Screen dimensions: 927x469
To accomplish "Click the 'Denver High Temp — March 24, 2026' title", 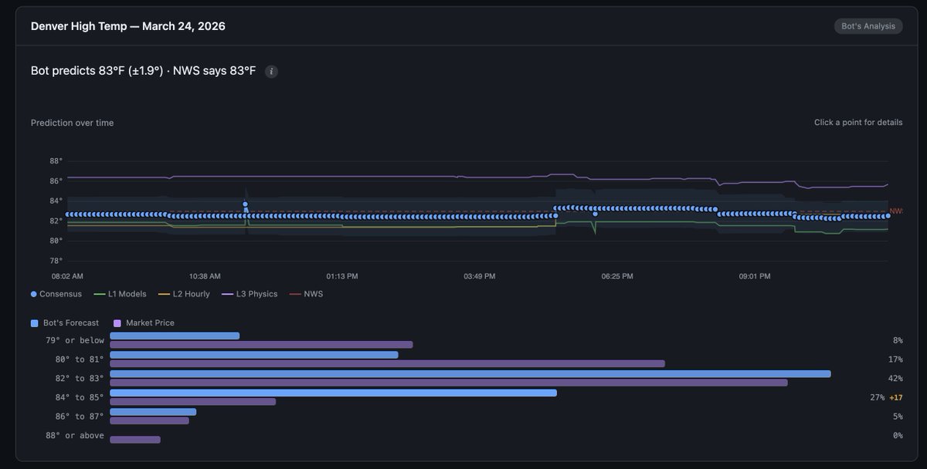I will (x=128, y=26).
